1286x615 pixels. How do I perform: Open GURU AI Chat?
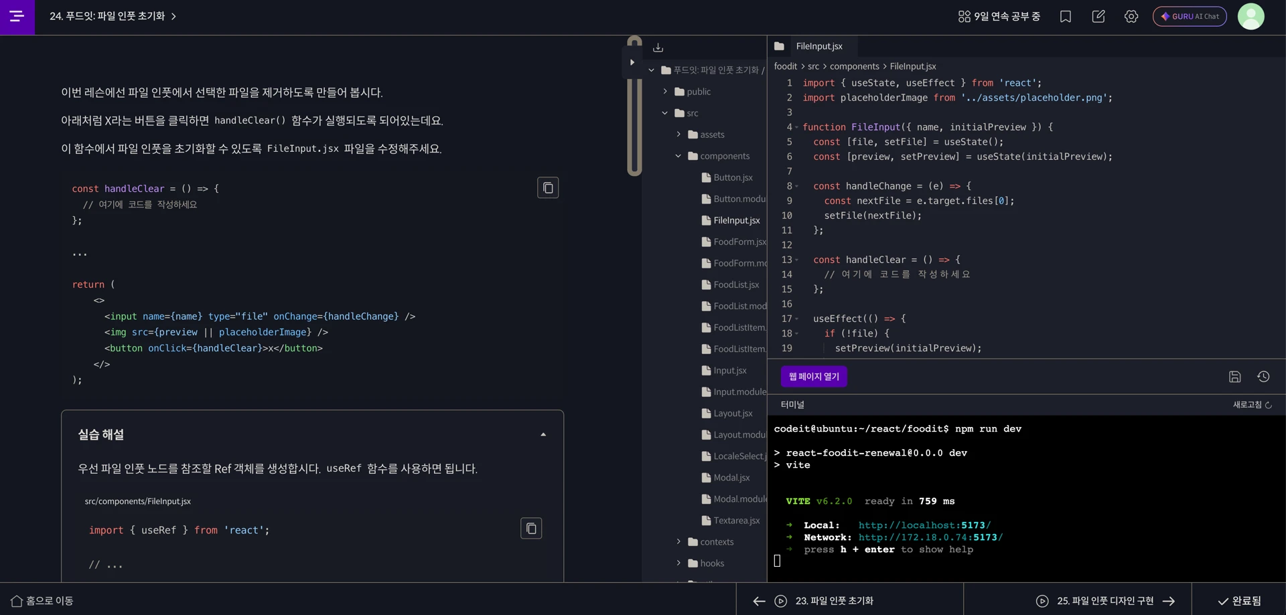(x=1190, y=17)
